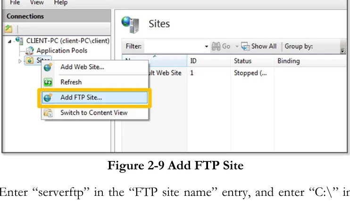Open the Filter dropdown arrow

(x=207, y=46)
